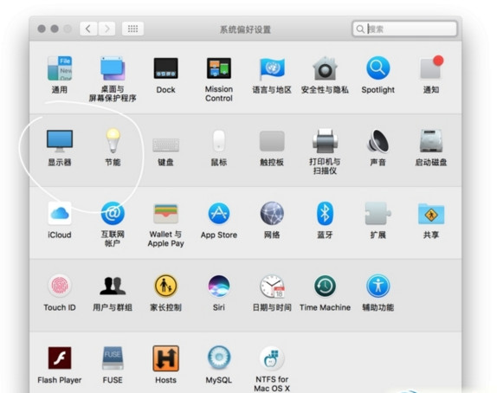This screenshot has height=393, width=497.
Task: Click the 搜索 search field
Action: (404, 29)
